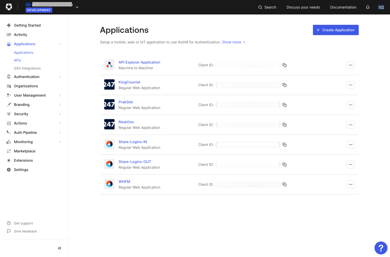Screen dimensions: 390x257
Task: Open the Activity sidebar item
Action: pos(20,35)
